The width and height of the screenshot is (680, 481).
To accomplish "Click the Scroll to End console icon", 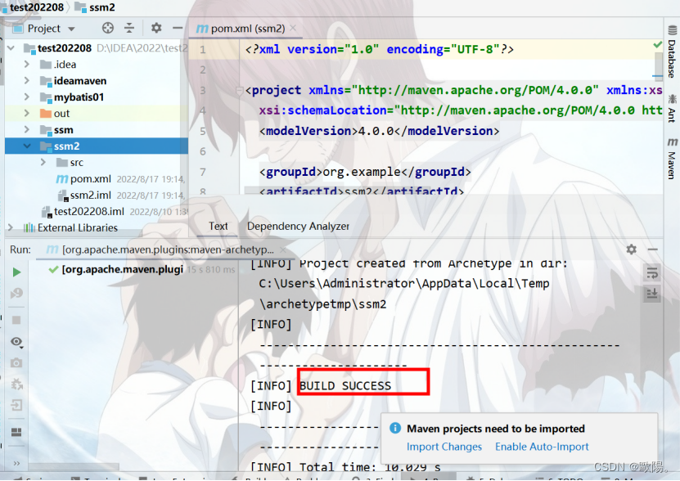I will (x=652, y=293).
